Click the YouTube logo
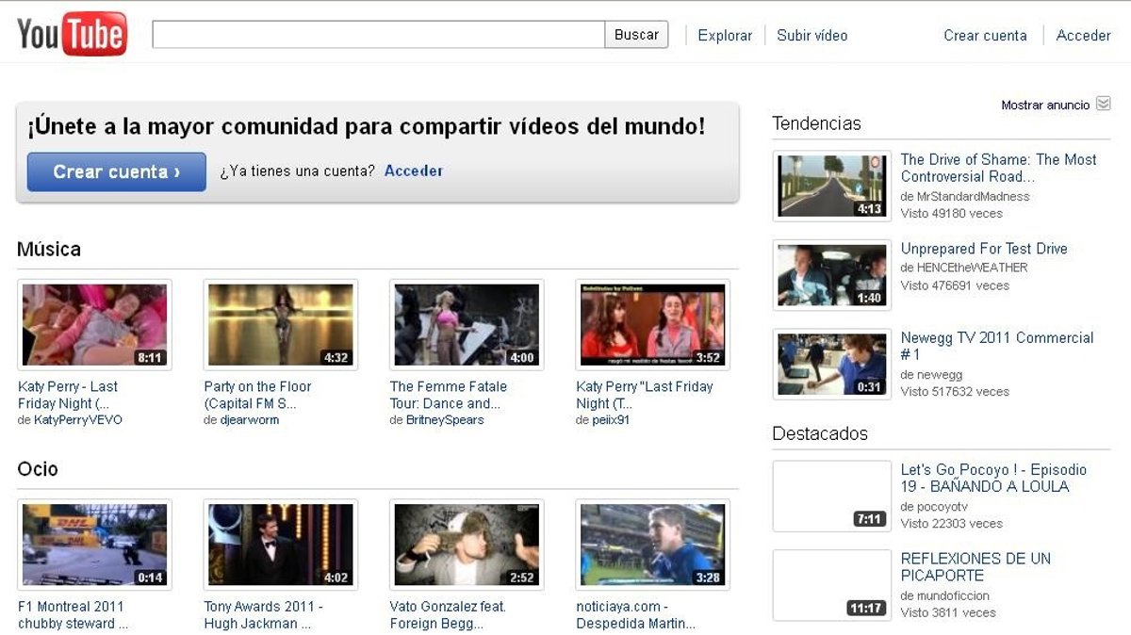Screen dimensions: 1131x635 pos(72,34)
